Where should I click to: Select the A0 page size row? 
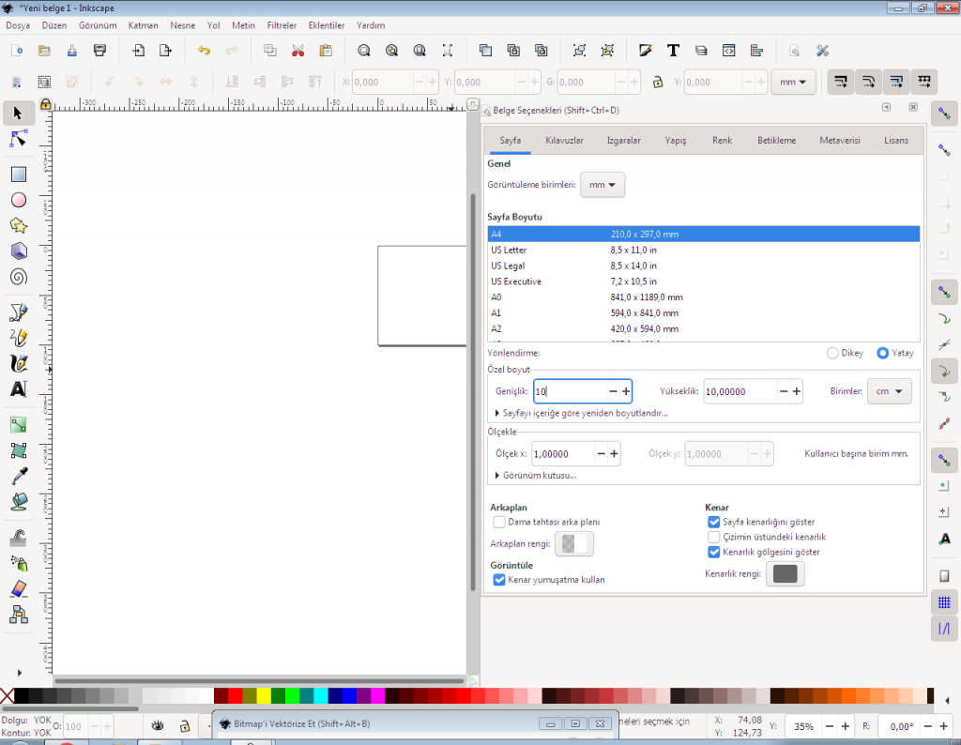(704, 297)
